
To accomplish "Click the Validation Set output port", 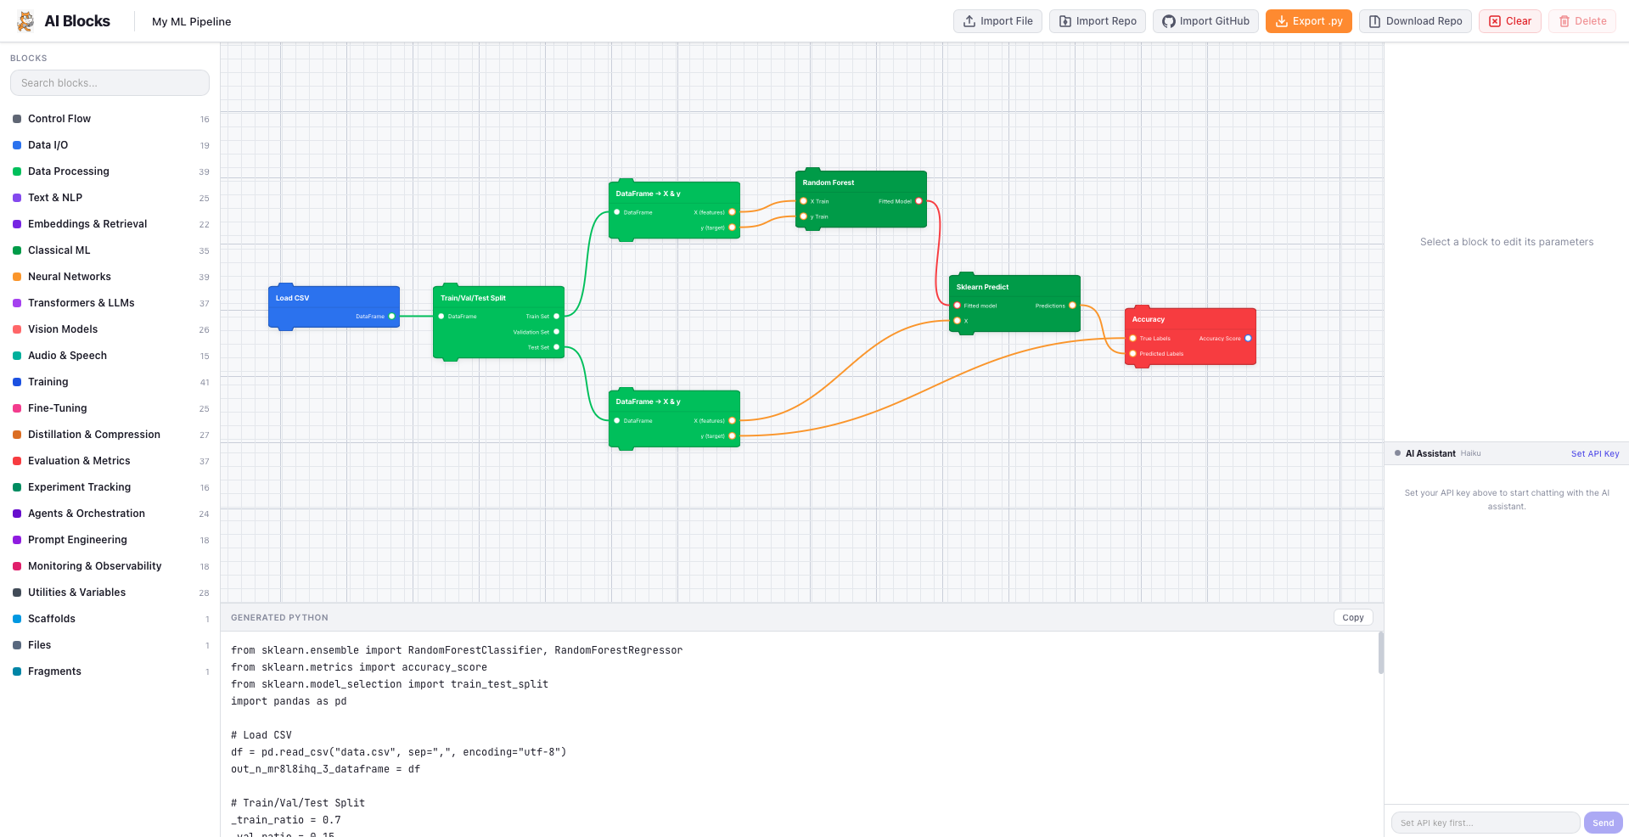I will pyautogui.click(x=557, y=332).
